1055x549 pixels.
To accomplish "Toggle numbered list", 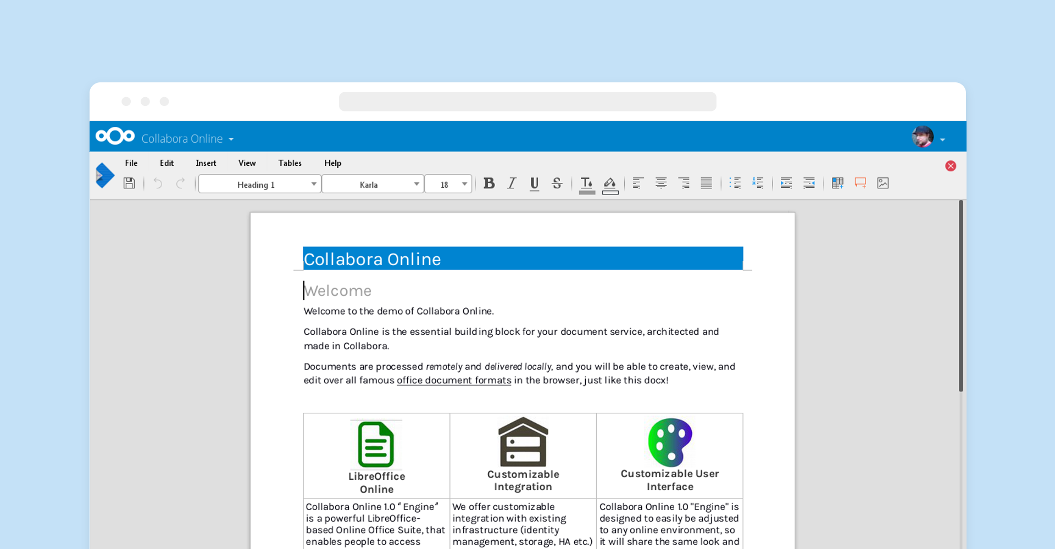I will [x=758, y=183].
